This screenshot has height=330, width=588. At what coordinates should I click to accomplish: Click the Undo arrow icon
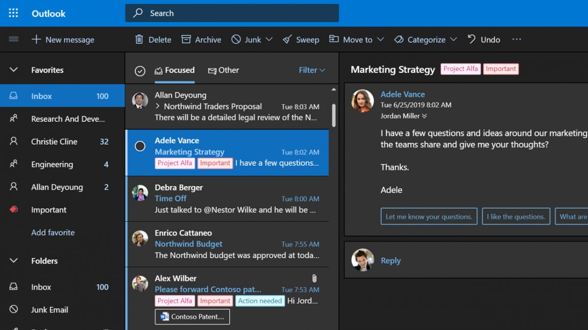(471, 39)
